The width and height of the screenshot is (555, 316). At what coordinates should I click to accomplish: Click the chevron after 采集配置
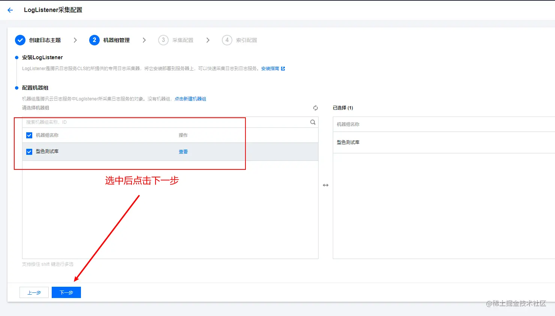(208, 40)
